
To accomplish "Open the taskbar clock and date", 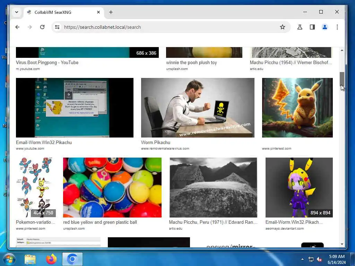I will pyautogui.click(x=337, y=259).
